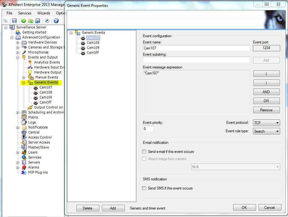Click the Manual Events hand icon
This screenshot has height=217, width=288.
pyautogui.click(x=31, y=77)
